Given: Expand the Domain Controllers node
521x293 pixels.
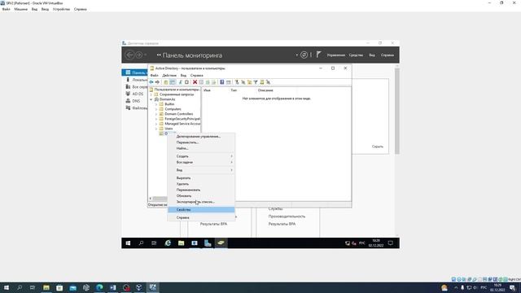Looking at the screenshot, I should [x=156, y=114].
